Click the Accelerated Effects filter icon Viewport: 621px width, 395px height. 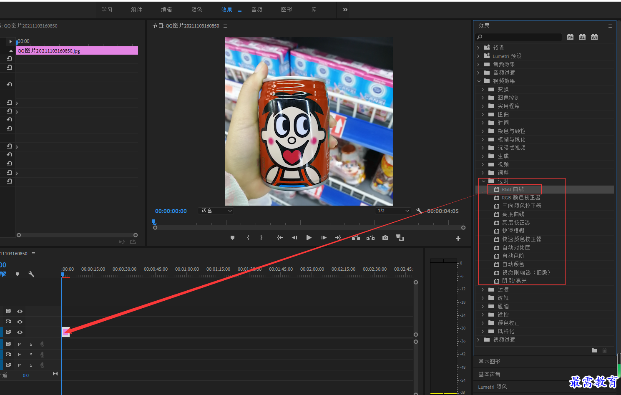point(570,37)
